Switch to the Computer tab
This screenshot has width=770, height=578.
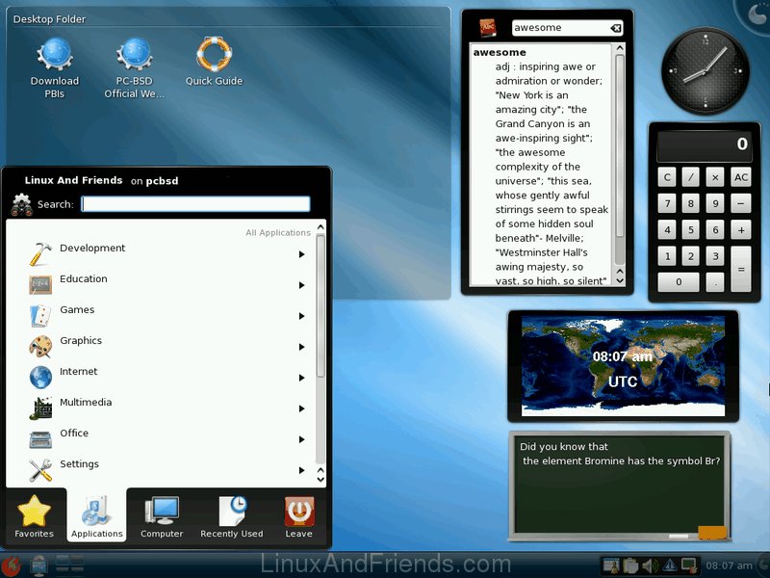pyautogui.click(x=162, y=516)
